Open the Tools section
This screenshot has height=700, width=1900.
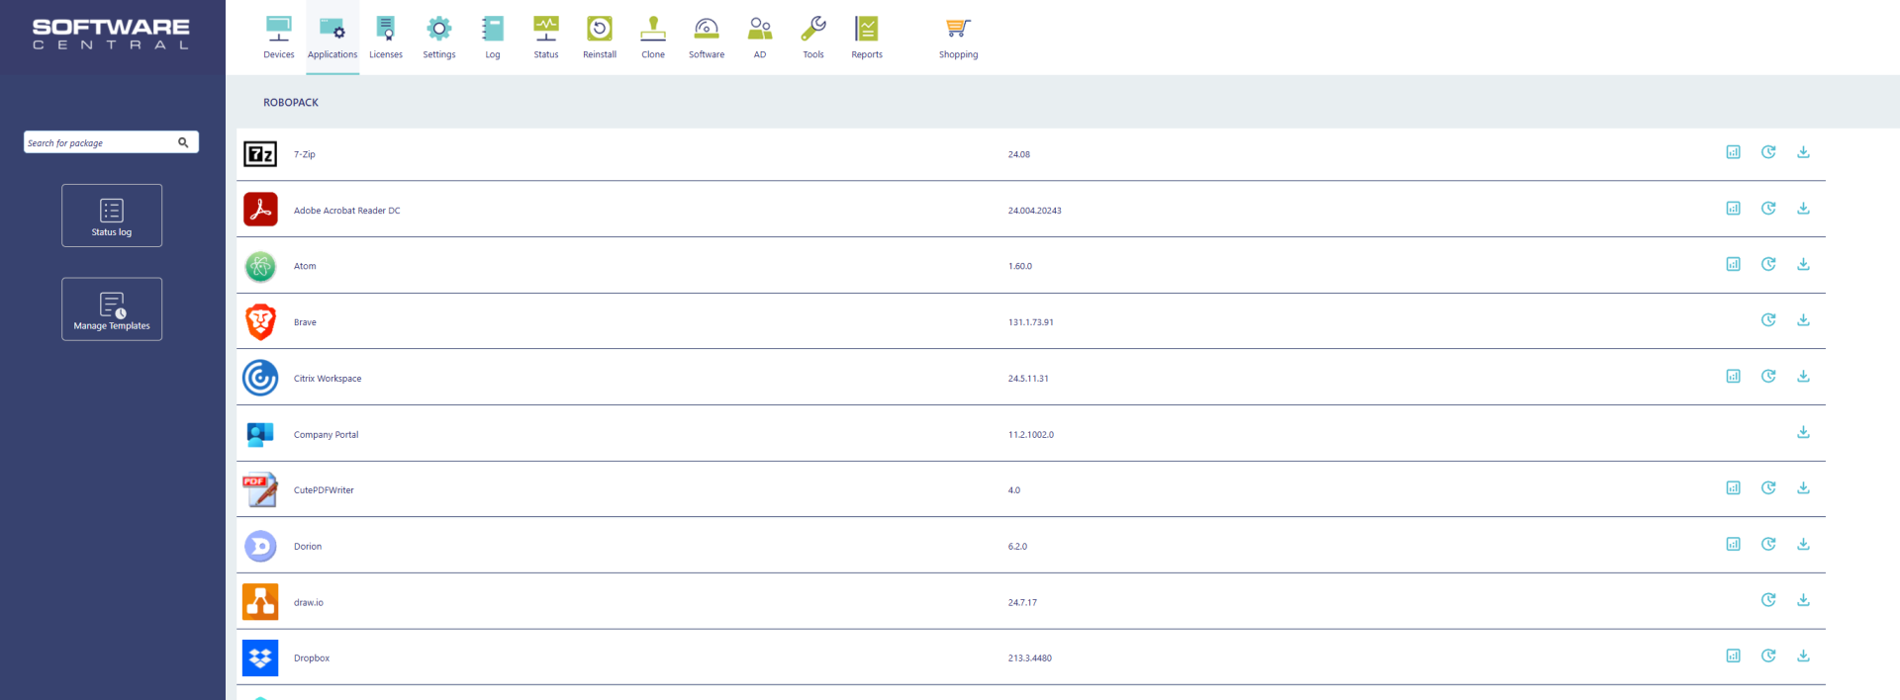[x=813, y=38]
